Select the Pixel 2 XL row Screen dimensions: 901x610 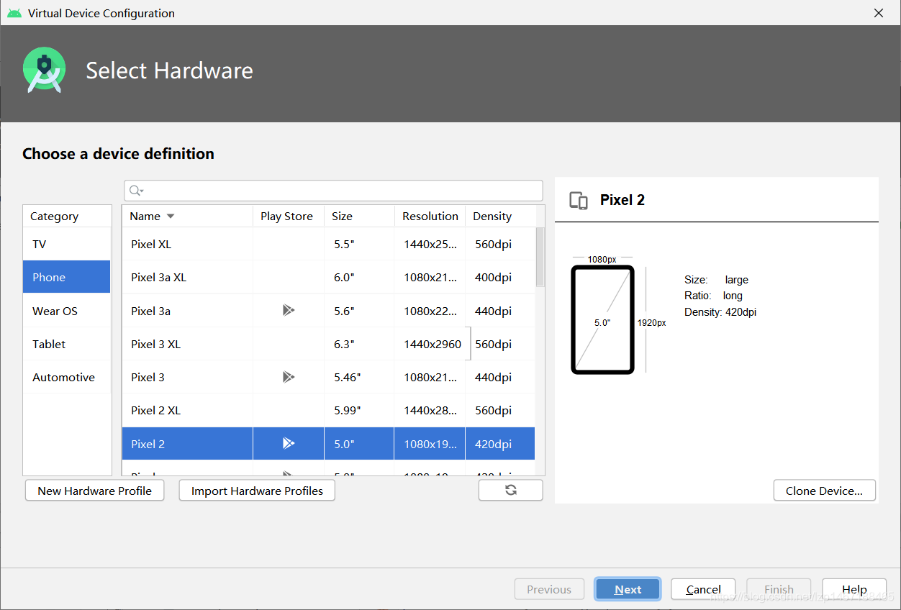pyautogui.click(x=328, y=410)
